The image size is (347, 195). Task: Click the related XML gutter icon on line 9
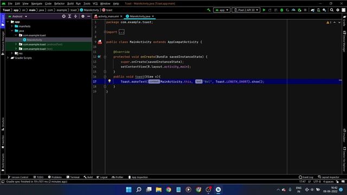click(100, 42)
